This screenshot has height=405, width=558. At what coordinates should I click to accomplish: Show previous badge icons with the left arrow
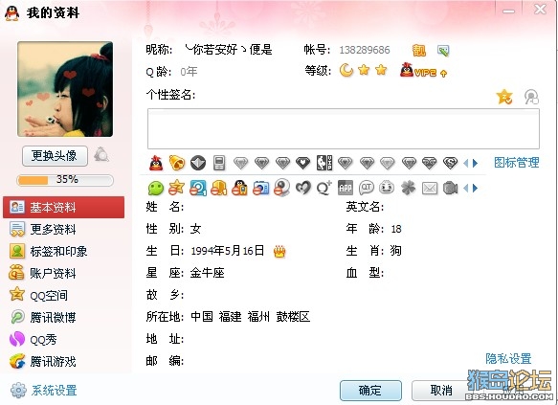[465, 164]
